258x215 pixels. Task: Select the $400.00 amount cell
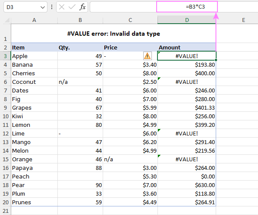click(187, 73)
